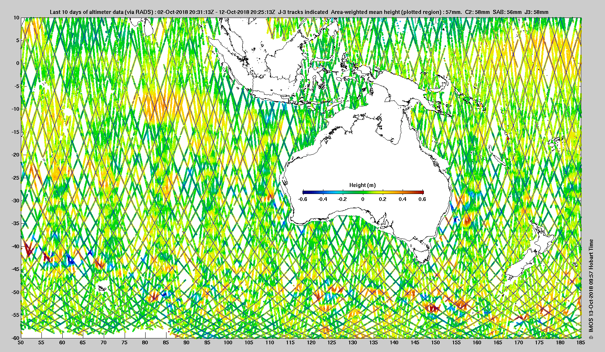Click the latitude axis label "-30"
Screen dimensions: 605x352
point(15,201)
